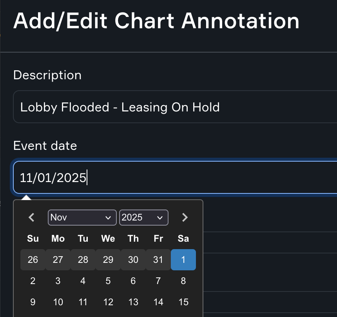337x317 pixels.
Task: Advance to next month with right arrow
Action: tap(184, 217)
